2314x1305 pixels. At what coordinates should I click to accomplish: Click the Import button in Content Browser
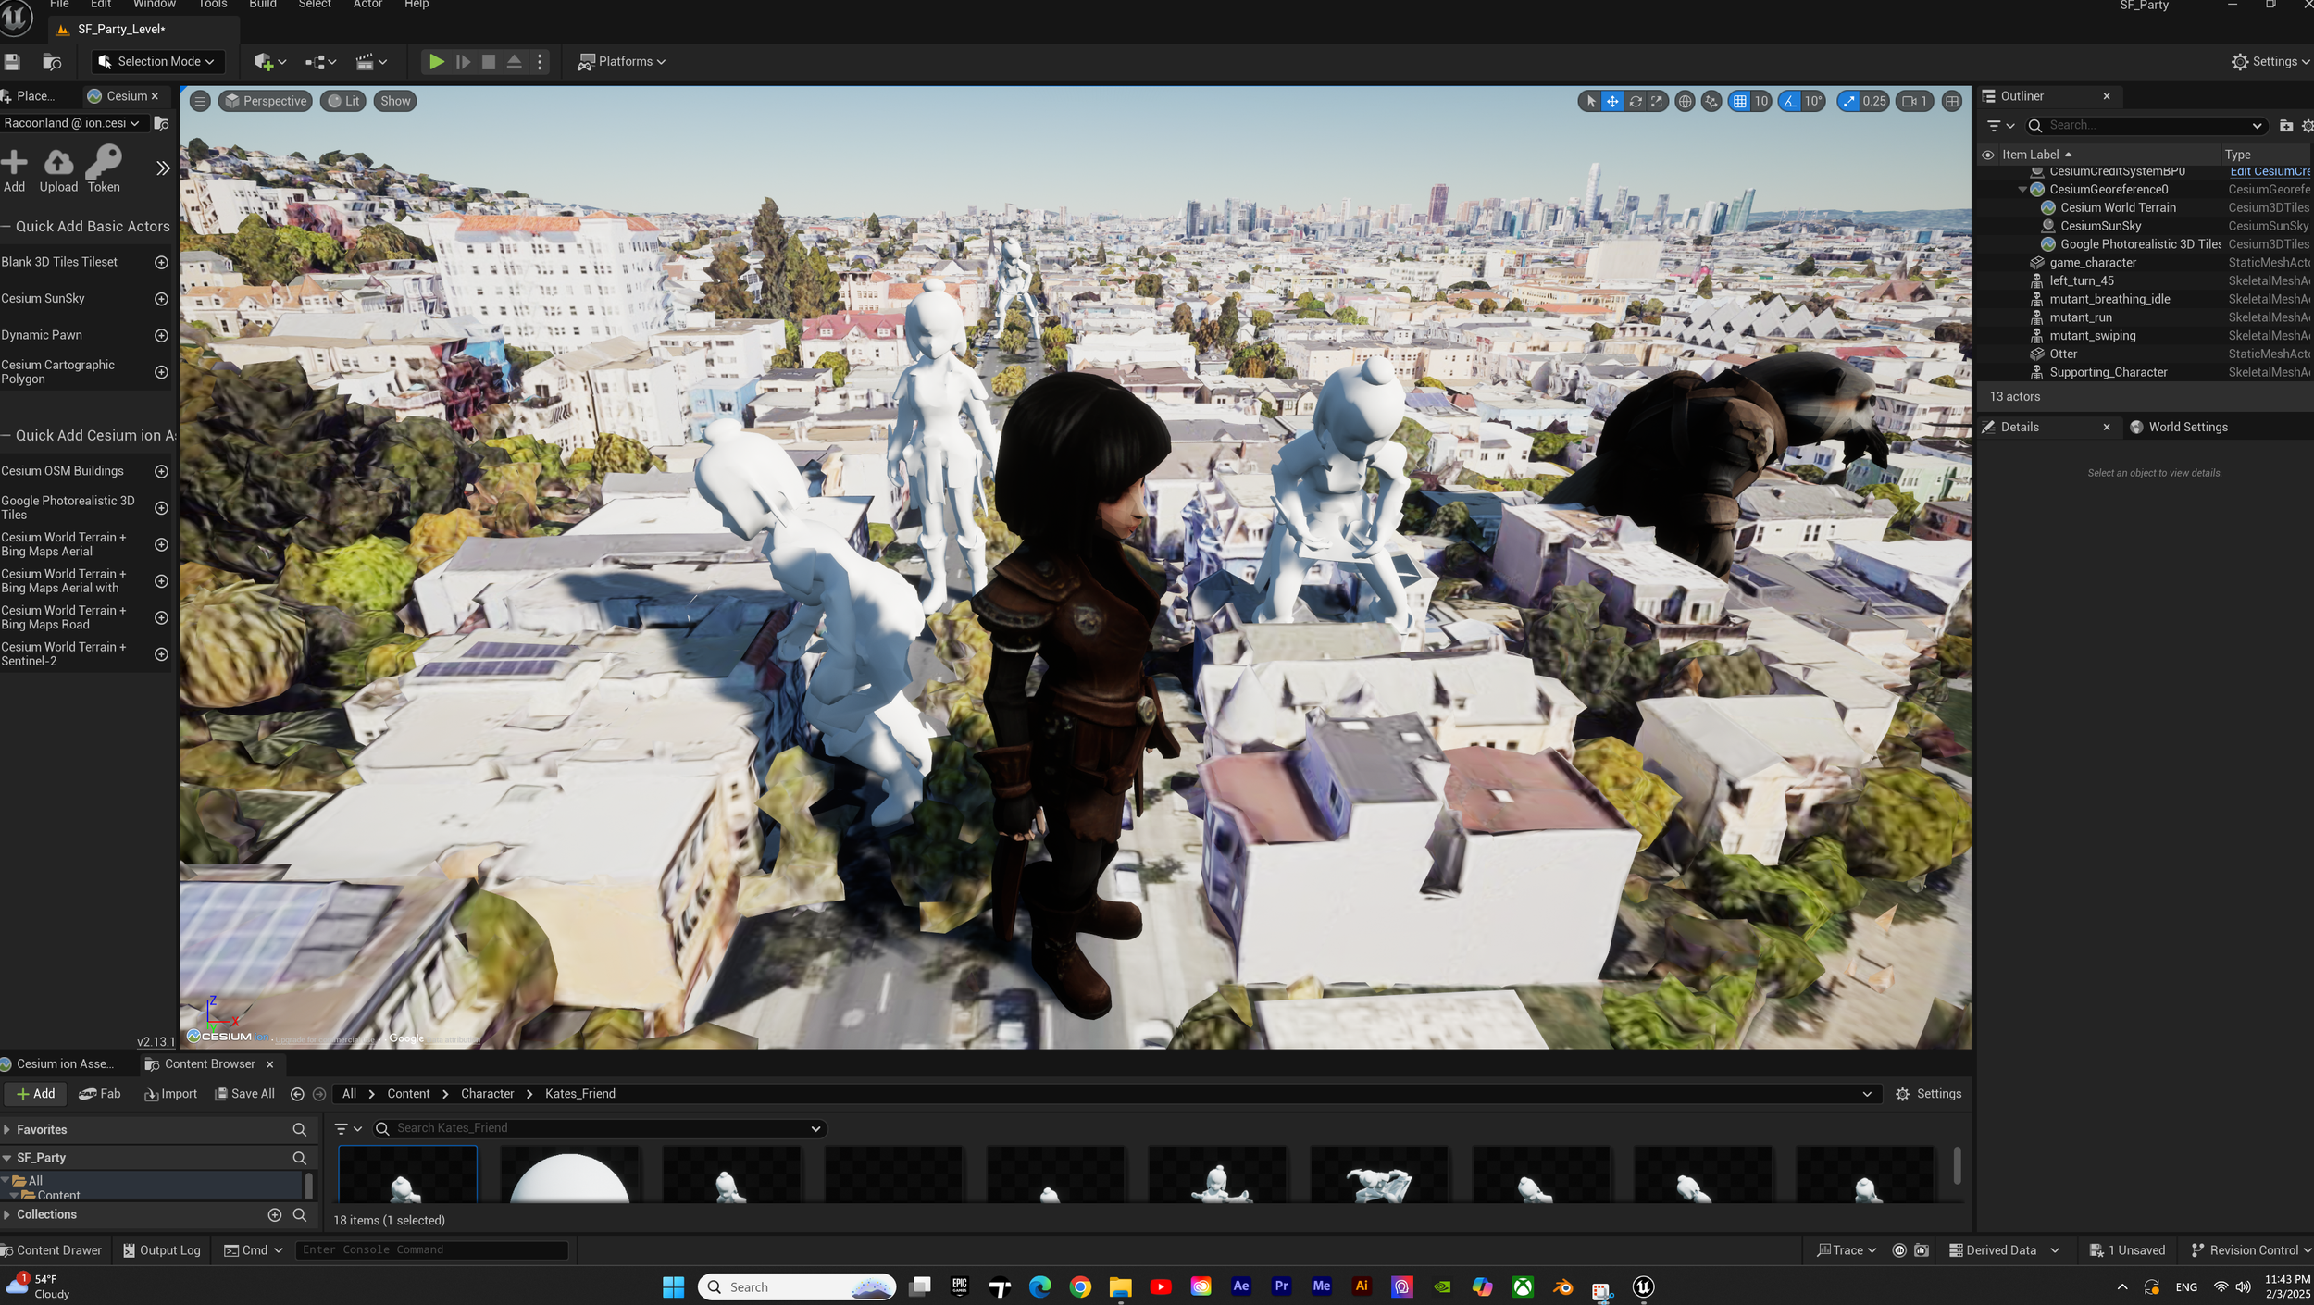[x=171, y=1094]
